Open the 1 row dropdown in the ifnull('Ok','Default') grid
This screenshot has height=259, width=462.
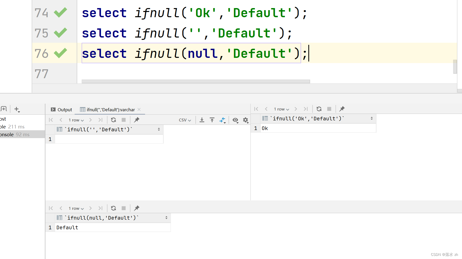tap(281, 109)
